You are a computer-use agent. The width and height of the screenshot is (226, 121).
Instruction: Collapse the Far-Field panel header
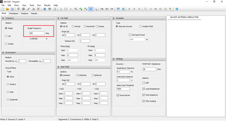83,18
